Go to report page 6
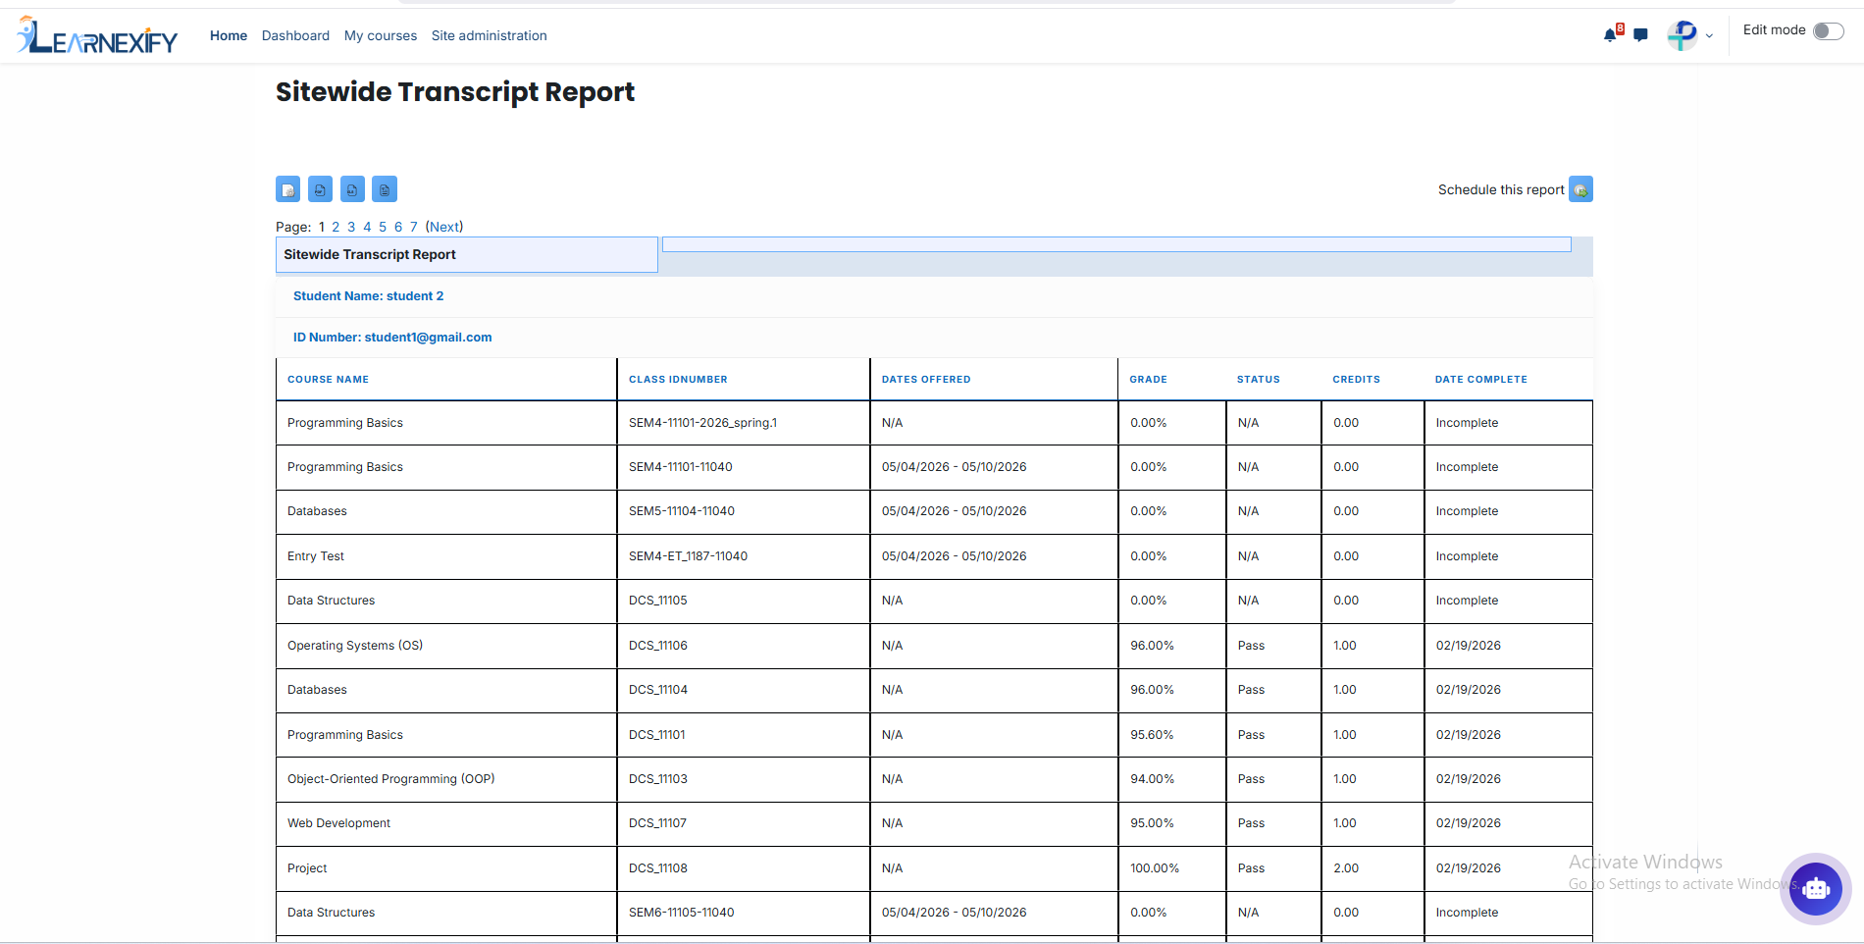This screenshot has width=1864, height=944. click(x=398, y=227)
